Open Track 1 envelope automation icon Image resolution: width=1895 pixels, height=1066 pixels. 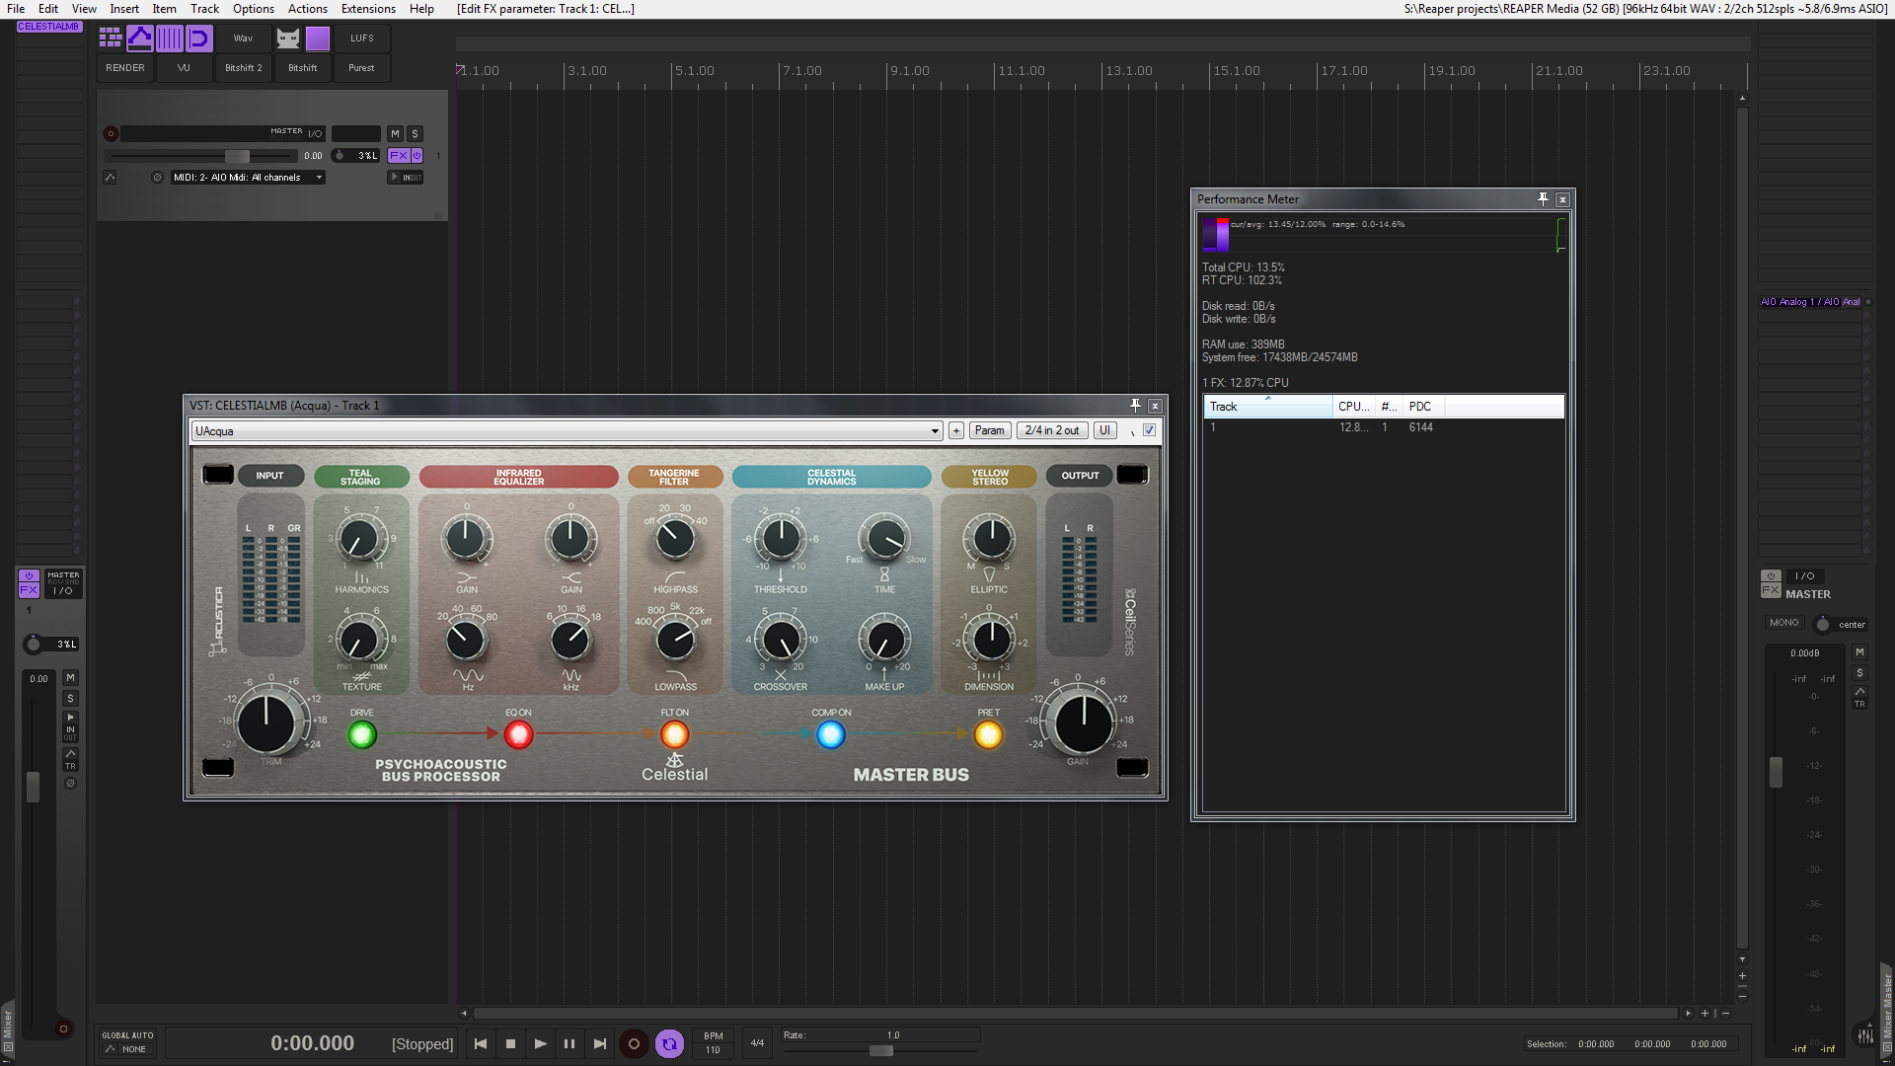[x=110, y=178]
